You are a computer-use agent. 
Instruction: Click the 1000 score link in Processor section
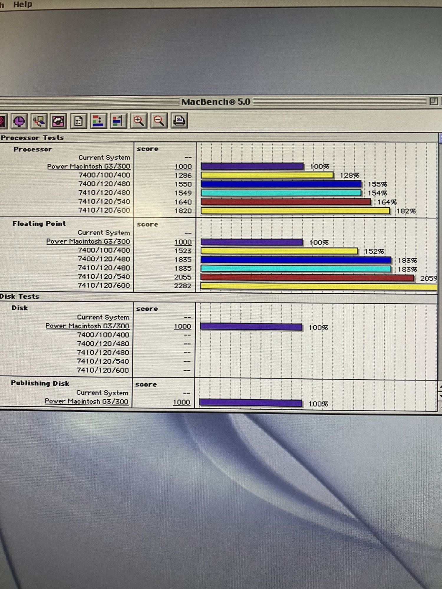(x=183, y=166)
